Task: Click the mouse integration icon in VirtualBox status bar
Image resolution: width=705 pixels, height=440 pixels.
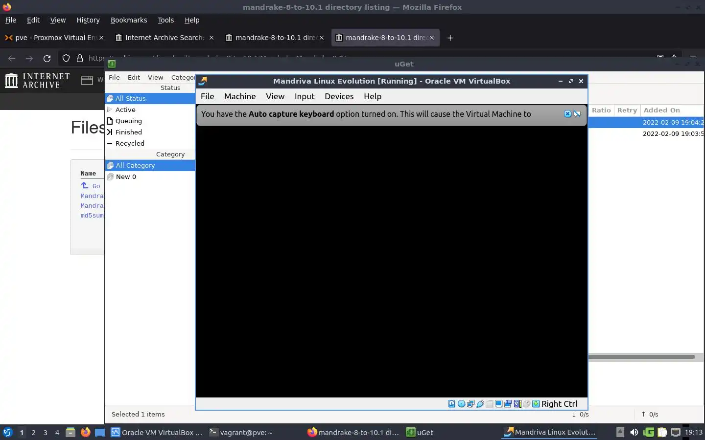Action: click(x=527, y=404)
